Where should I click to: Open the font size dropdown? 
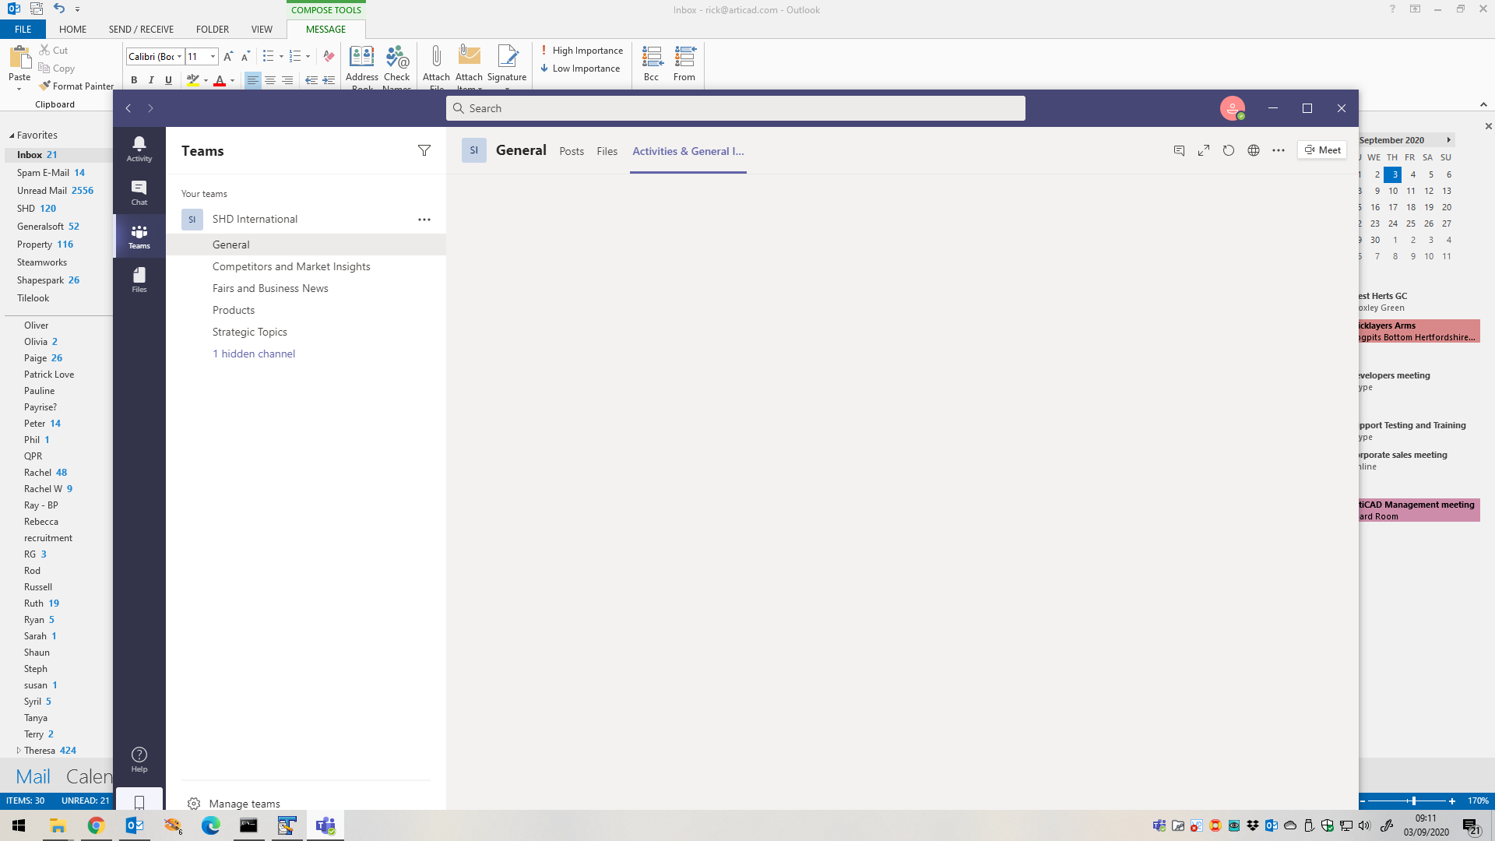[213, 56]
